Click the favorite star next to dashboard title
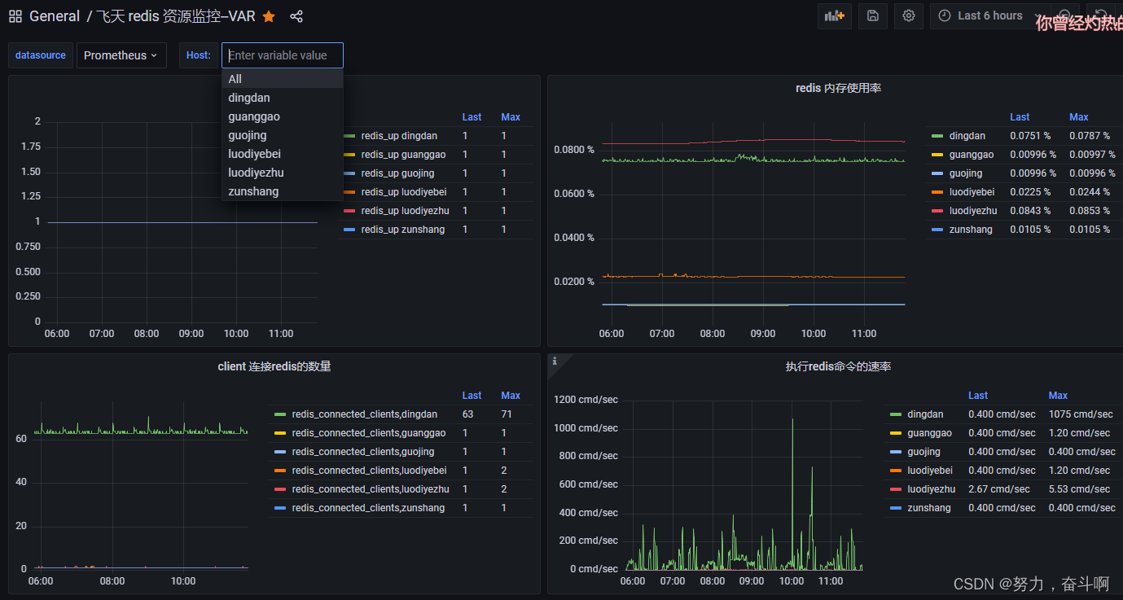This screenshot has width=1123, height=600. (x=269, y=15)
